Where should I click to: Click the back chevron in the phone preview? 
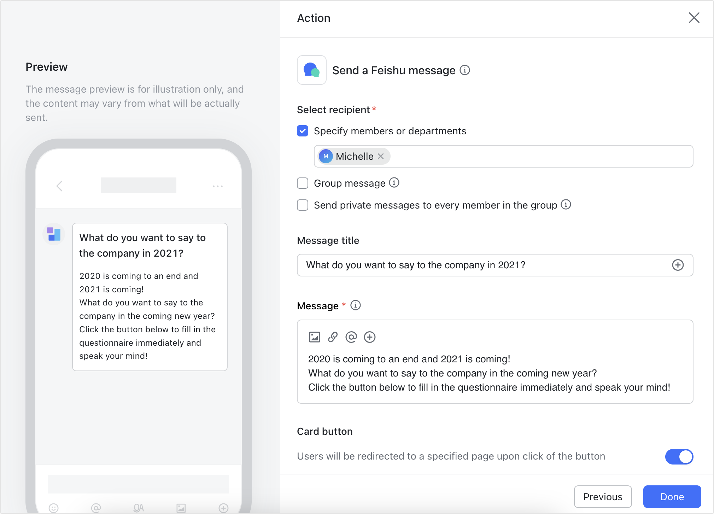[59, 186]
